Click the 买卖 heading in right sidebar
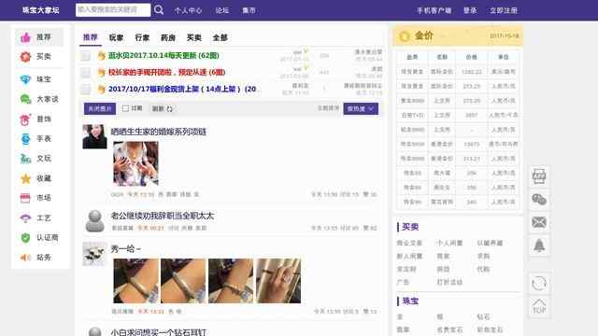This screenshot has height=336, width=598. [410, 227]
